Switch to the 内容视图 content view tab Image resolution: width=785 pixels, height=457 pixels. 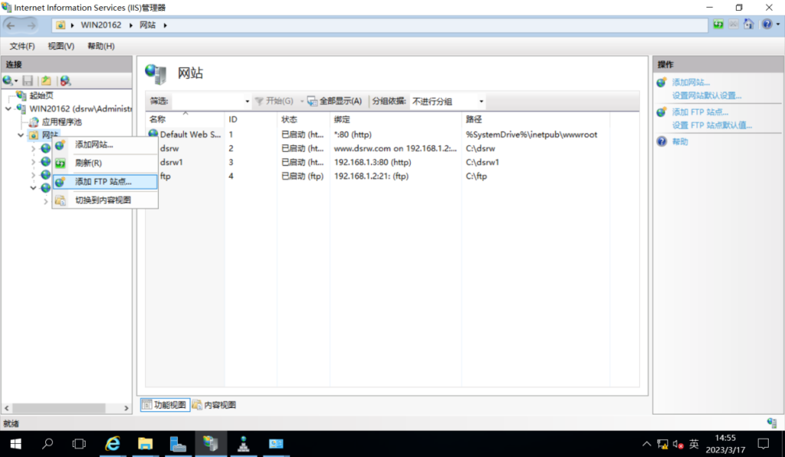(215, 405)
